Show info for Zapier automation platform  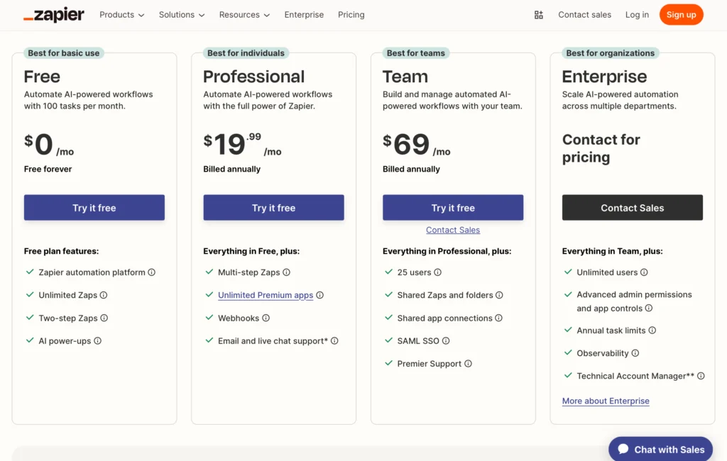pyautogui.click(x=152, y=272)
